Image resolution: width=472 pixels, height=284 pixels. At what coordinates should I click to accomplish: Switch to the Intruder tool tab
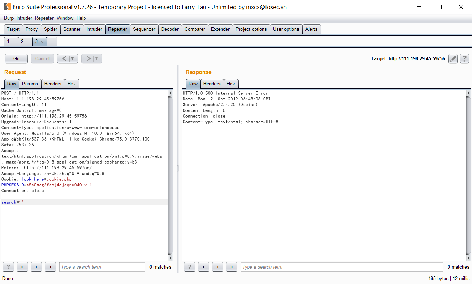[x=94, y=29]
